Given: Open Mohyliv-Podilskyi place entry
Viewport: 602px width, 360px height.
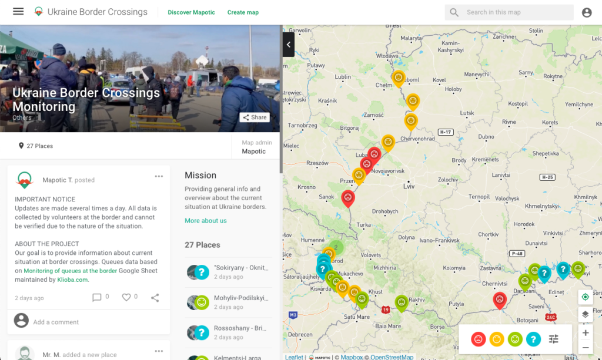Looking at the screenshot, I should pos(228,302).
